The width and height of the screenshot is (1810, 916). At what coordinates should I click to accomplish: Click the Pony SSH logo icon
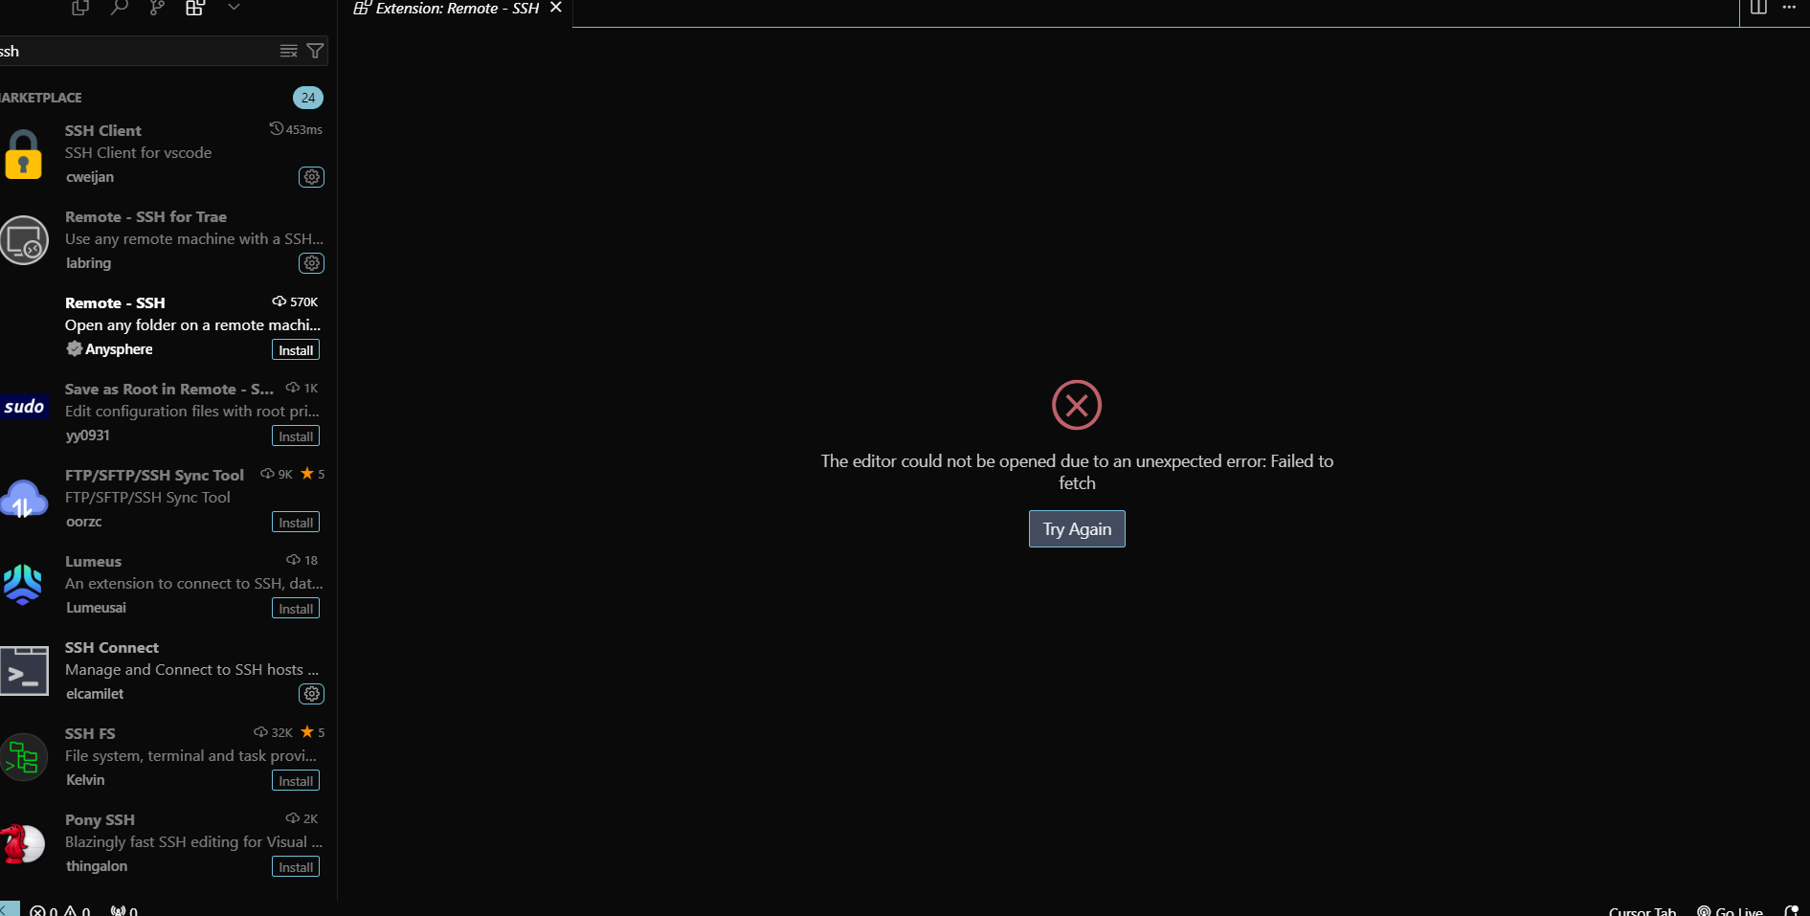[x=23, y=843]
